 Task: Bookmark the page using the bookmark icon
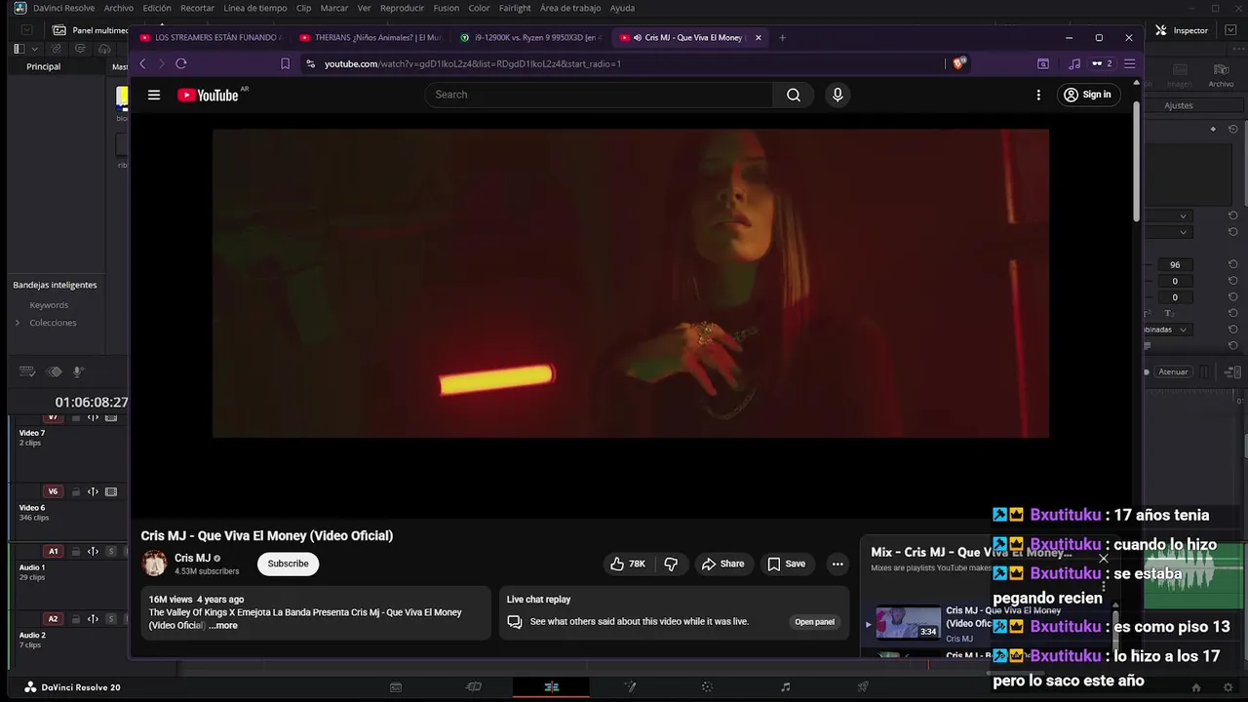(x=285, y=63)
